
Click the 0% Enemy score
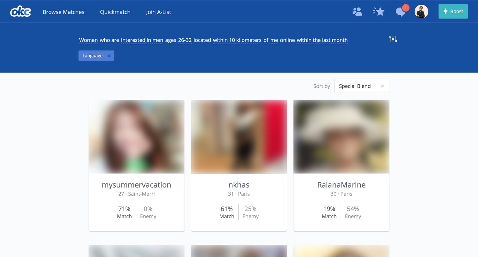pyautogui.click(x=148, y=212)
